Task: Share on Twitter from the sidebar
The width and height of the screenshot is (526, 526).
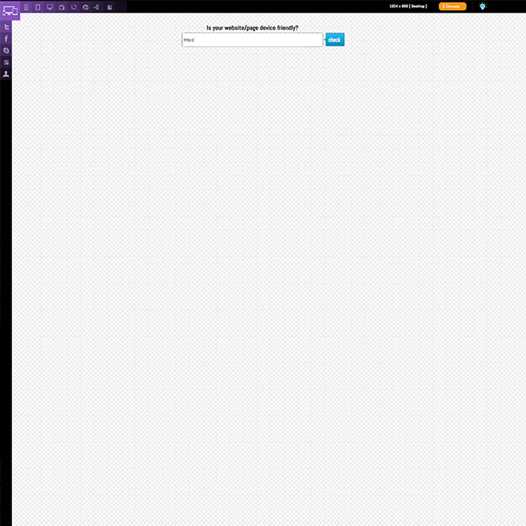Action: 6,27
